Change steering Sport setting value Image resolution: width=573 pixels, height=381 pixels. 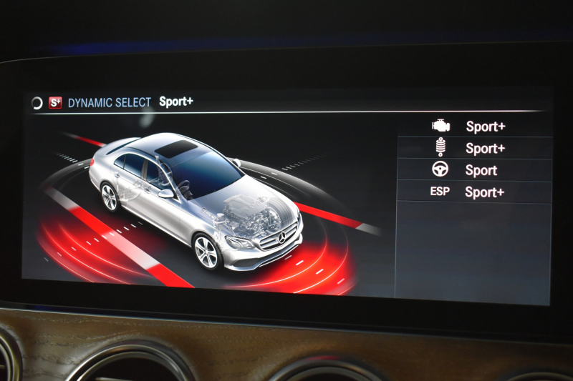click(x=481, y=171)
